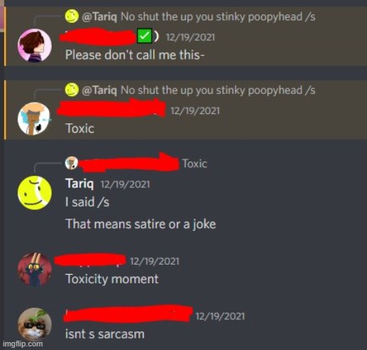Click small reply avatar above Tariq's message

71,163
